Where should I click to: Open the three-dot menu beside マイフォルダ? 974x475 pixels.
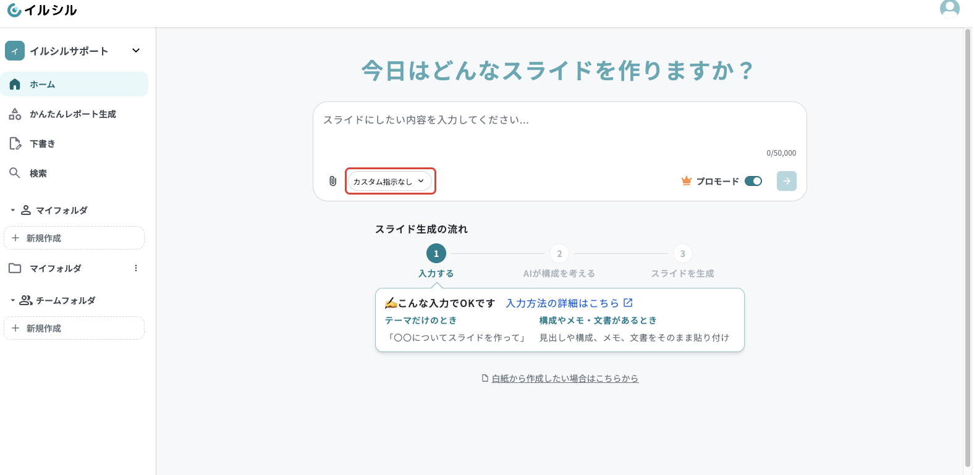coord(136,268)
